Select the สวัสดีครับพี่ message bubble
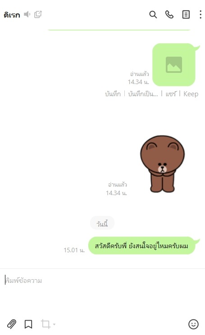The height and width of the screenshot is (335, 205). (x=141, y=246)
